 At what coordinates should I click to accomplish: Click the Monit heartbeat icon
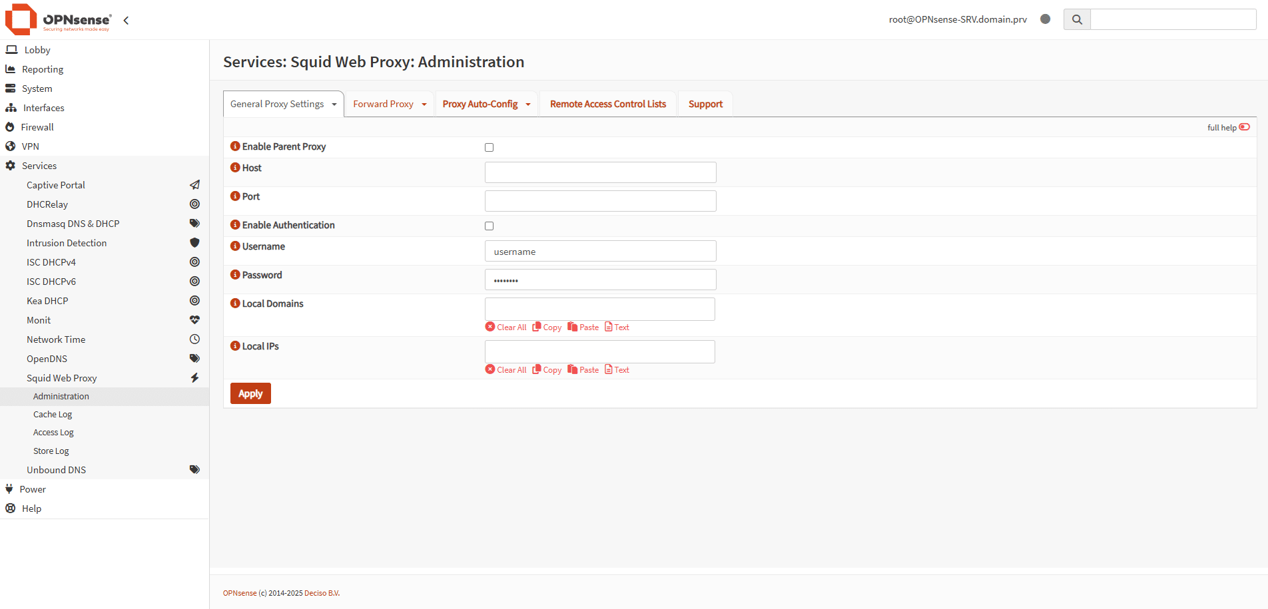(x=194, y=320)
